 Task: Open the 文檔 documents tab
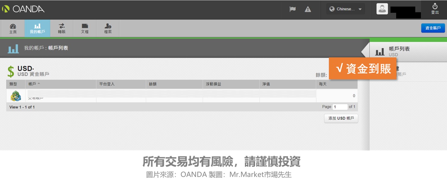point(85,29)
